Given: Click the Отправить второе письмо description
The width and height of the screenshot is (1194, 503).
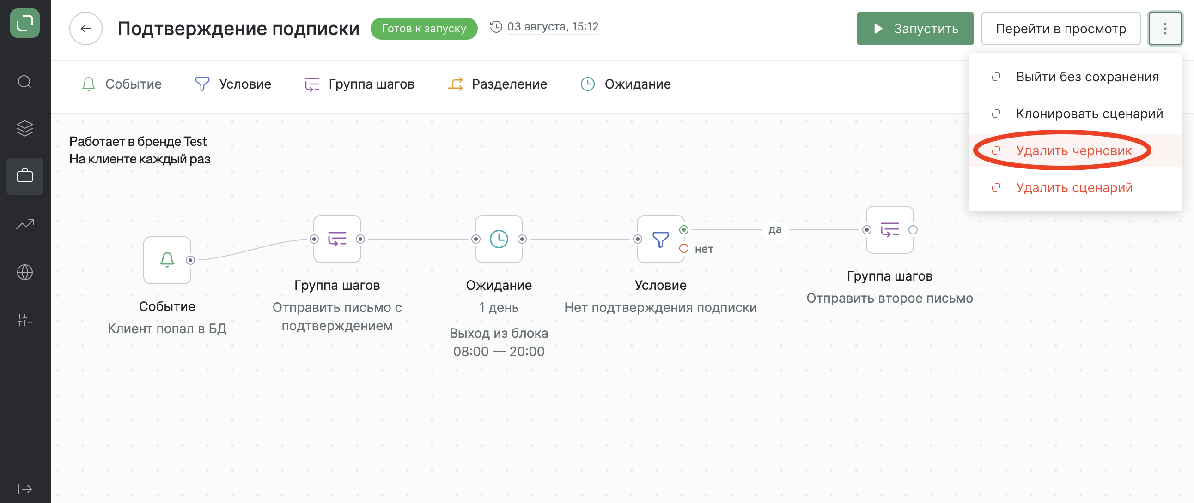Looking at the screenshot, I should coord(889,298).
